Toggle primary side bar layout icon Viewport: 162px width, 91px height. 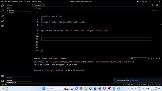[x=138, y=2]
